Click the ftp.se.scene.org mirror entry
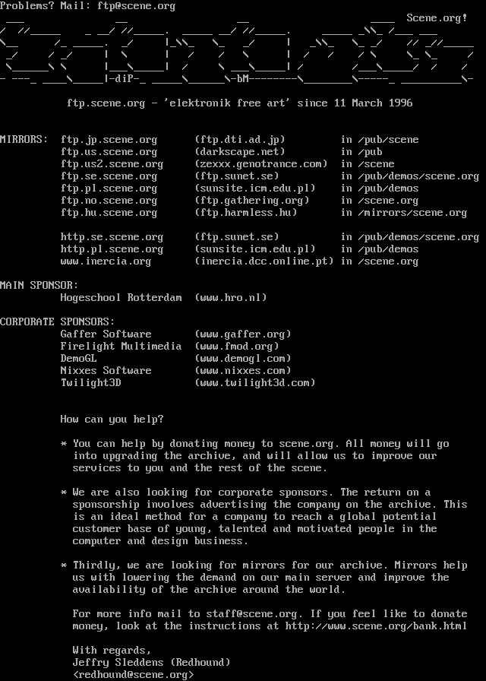 (109, 176)
